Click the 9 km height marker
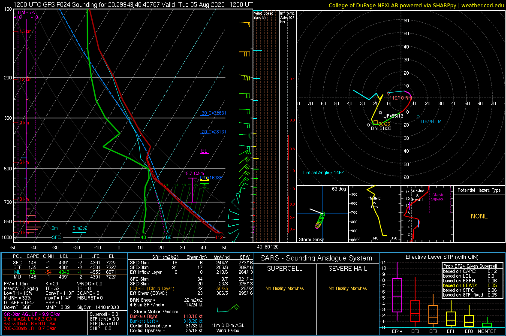 24,123
